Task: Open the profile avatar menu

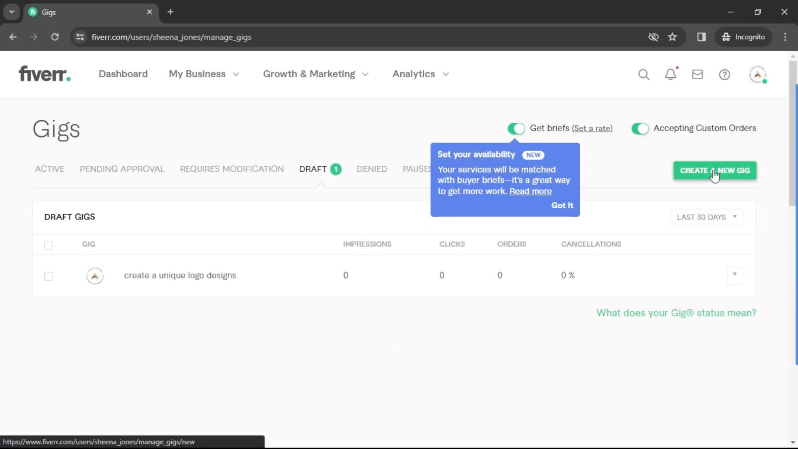Action: pyautogui.click(x=758, y=74)
